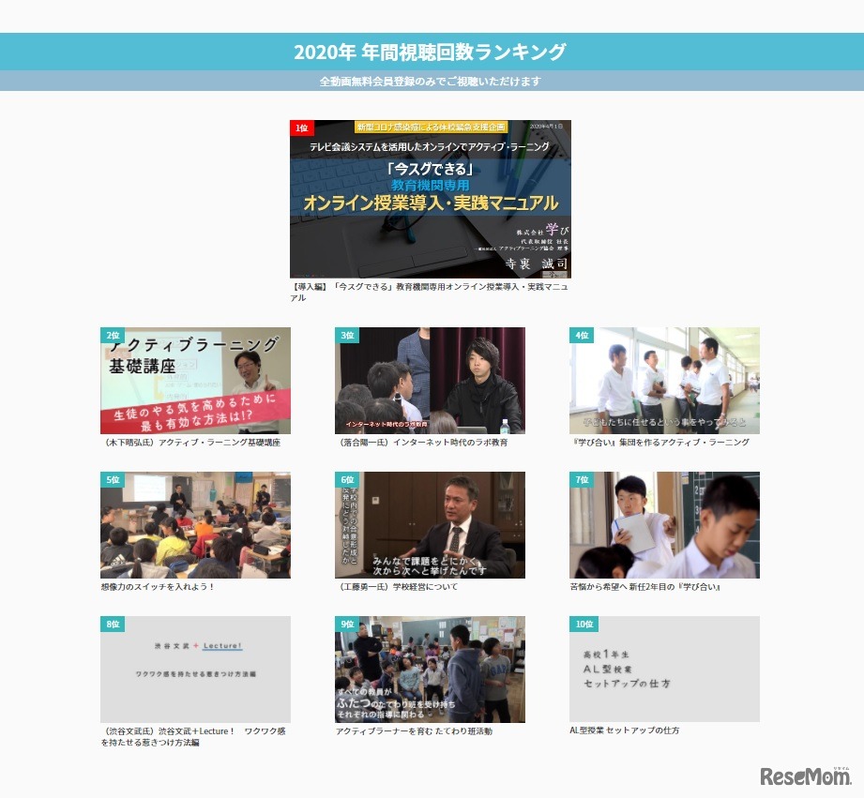Image resolution: width=864 pixels, height=798 pixels.
Task: Open the 1位 オンライン授業導入 video thumbnail
Action: [x=431, y=199]
